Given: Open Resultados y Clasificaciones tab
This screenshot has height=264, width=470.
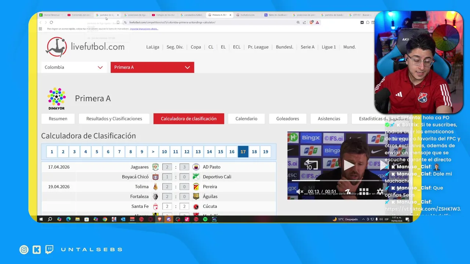Looking at the screenshot, I should [x=114, y=118].
